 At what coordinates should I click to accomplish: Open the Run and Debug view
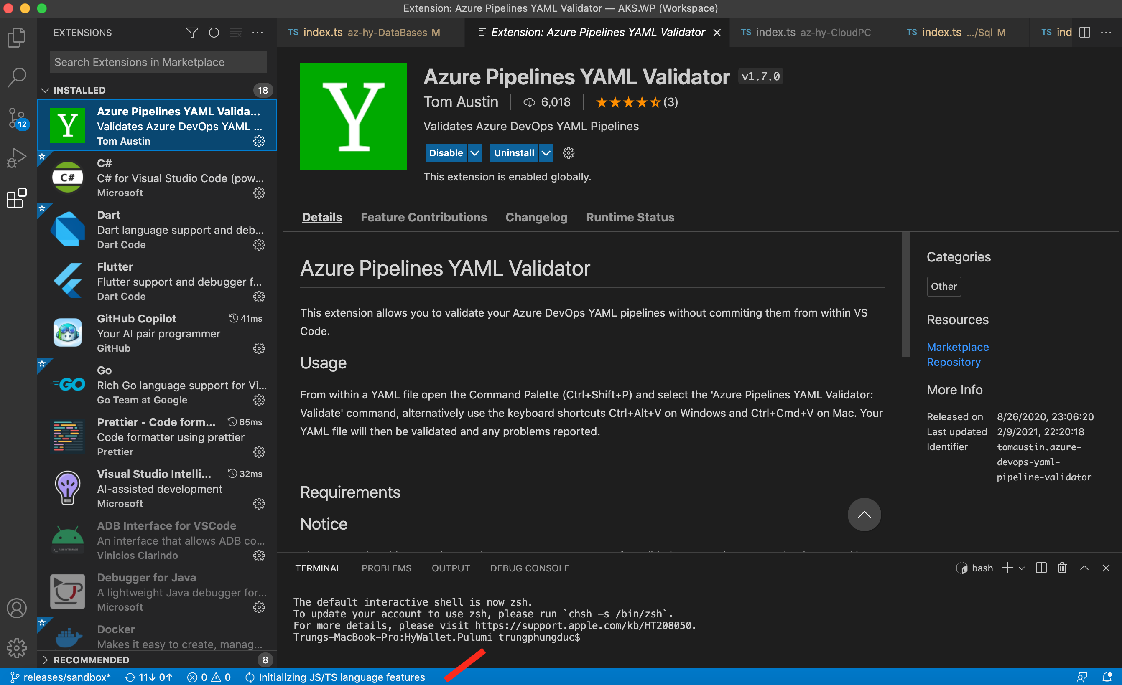[17, 157]
